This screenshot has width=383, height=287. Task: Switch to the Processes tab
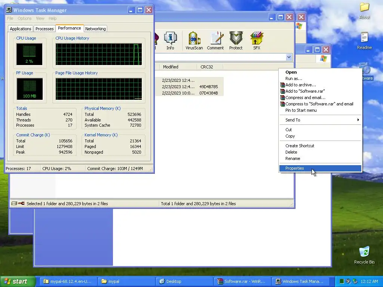45,28
